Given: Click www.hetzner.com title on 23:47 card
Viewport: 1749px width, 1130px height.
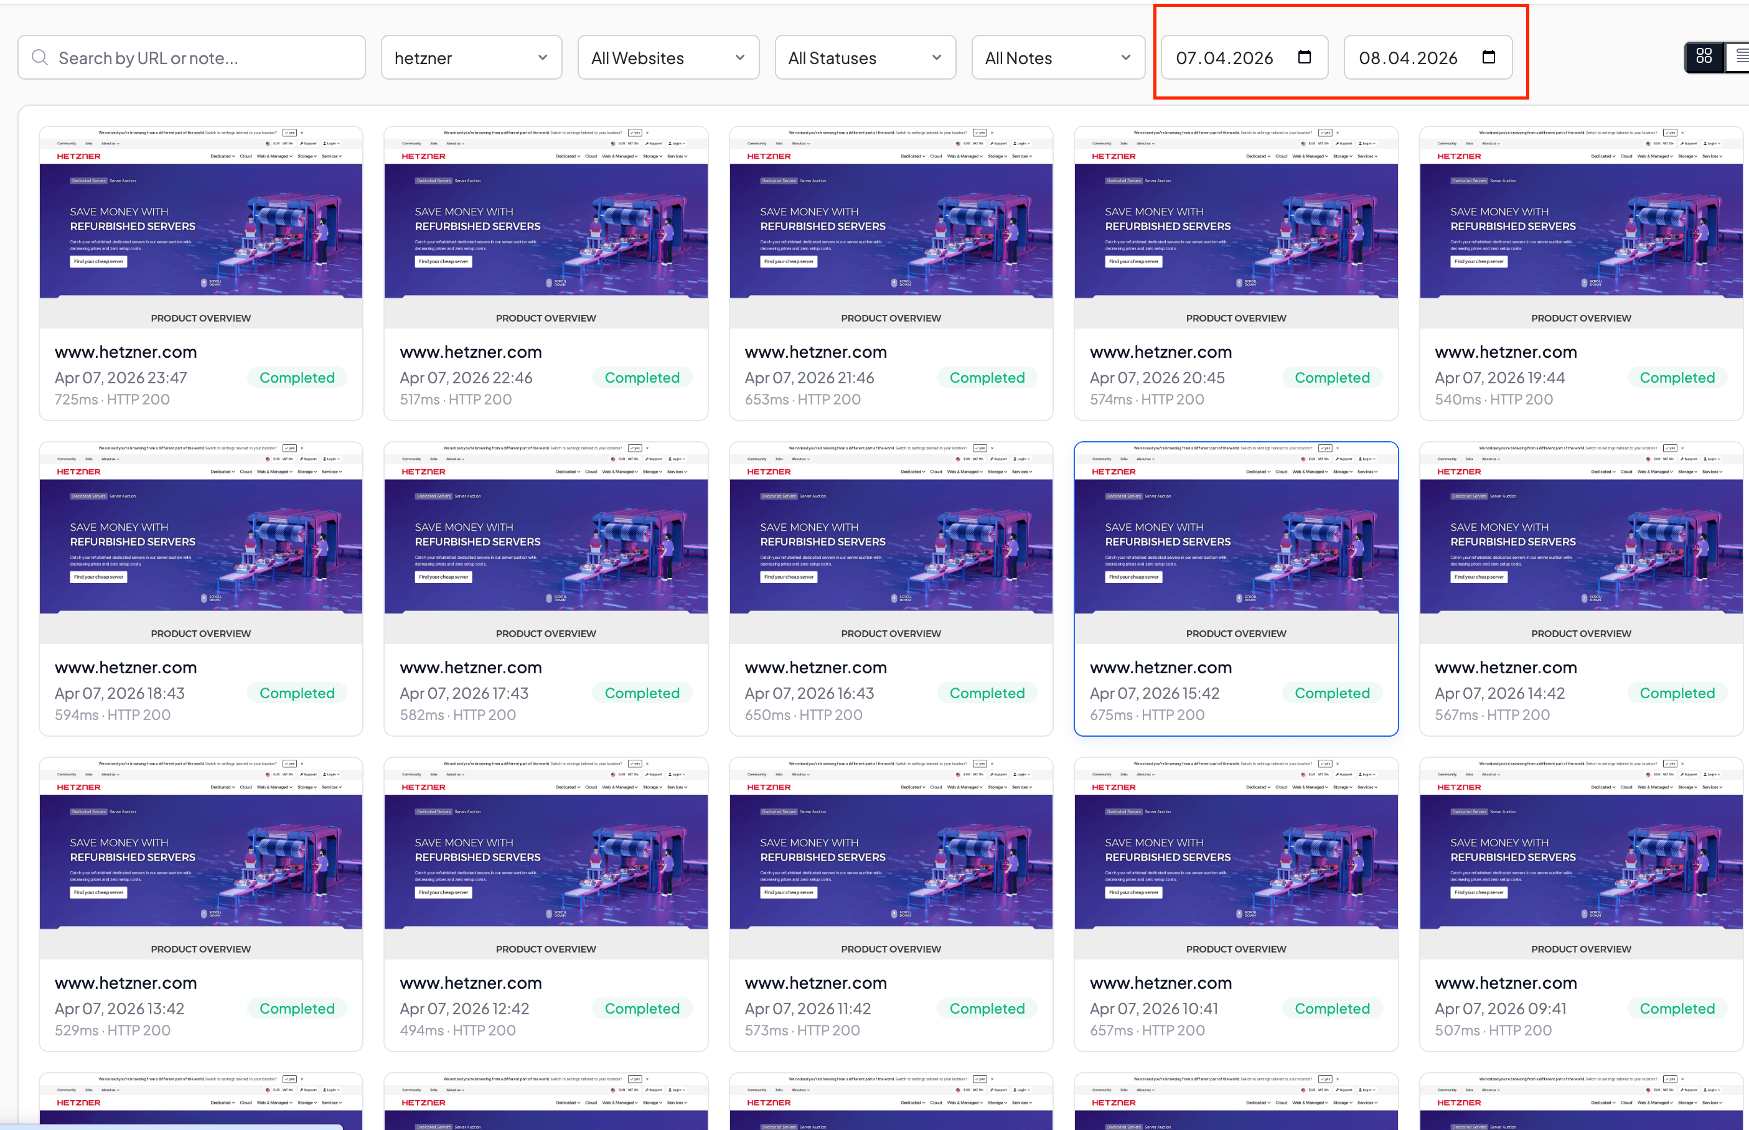Looking at the screenshot, I should coord(126,352).
